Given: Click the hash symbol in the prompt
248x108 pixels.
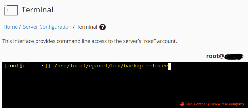Looking at the screenshot, I should (49, 66).
